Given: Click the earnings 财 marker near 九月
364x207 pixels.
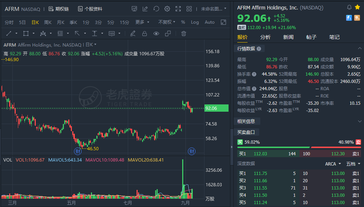Looking at the screenshot, I should point(192,152).
